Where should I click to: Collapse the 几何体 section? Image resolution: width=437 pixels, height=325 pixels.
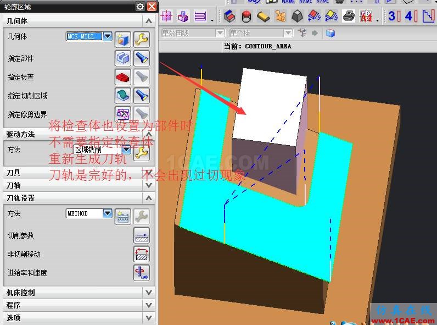[149, 21]
